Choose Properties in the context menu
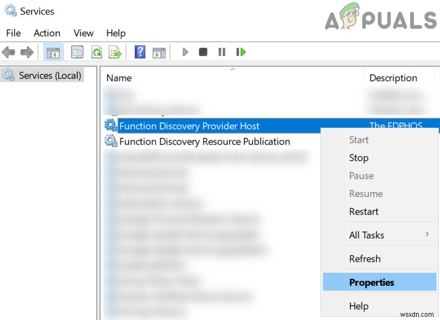The width and height of the screenshot is (440, 320). coord(380,282)
